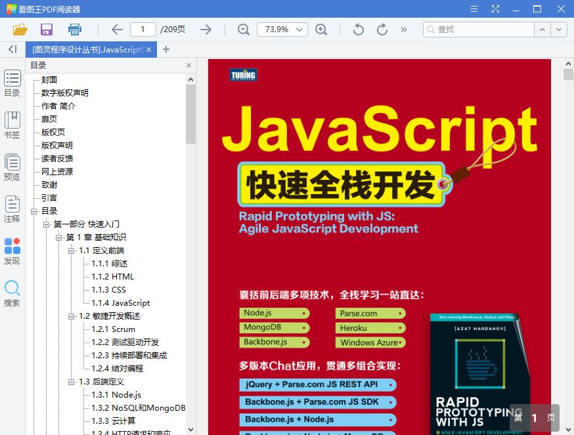Open a file with the folder icon

coord(20,30)
